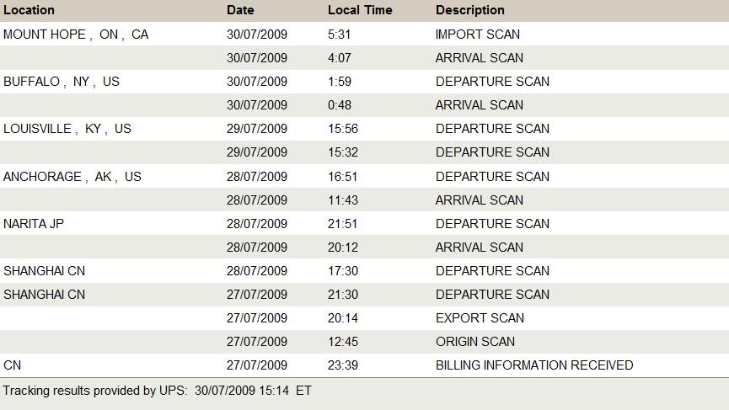The width and height of the screenshot is (729, 410).
Task: Click the ORIGIN SCAN description
Action: (x=475, y=342)
